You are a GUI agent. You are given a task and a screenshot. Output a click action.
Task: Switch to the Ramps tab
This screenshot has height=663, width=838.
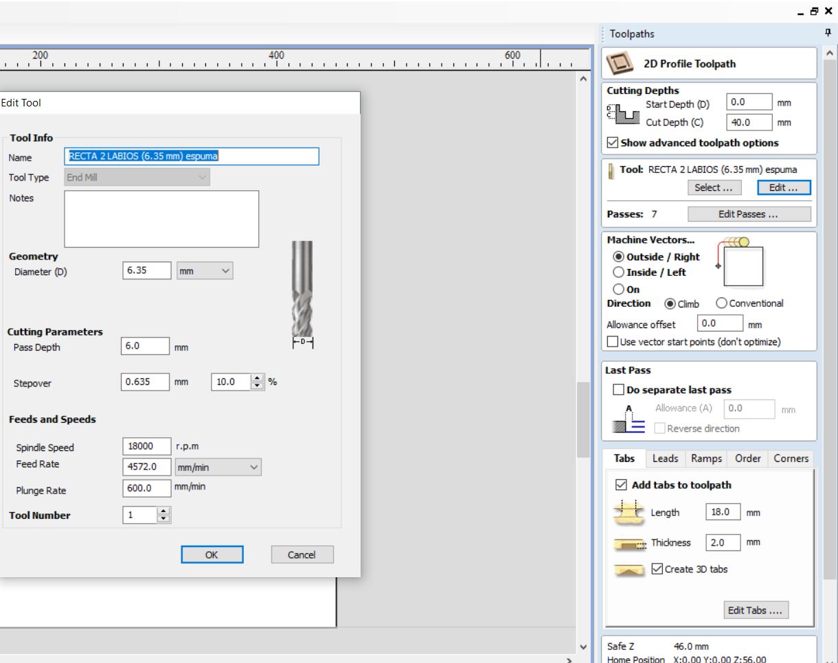pyautogui.click(x=706, y=458)
